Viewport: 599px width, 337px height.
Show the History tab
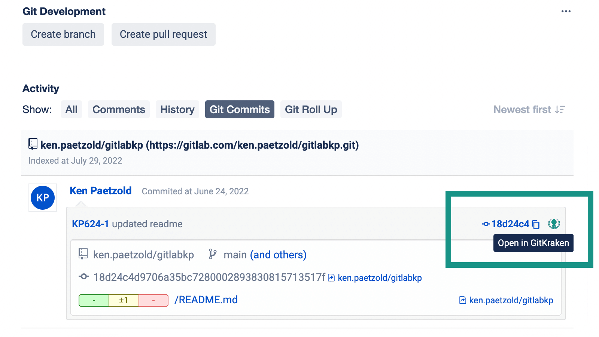[177, 109]
